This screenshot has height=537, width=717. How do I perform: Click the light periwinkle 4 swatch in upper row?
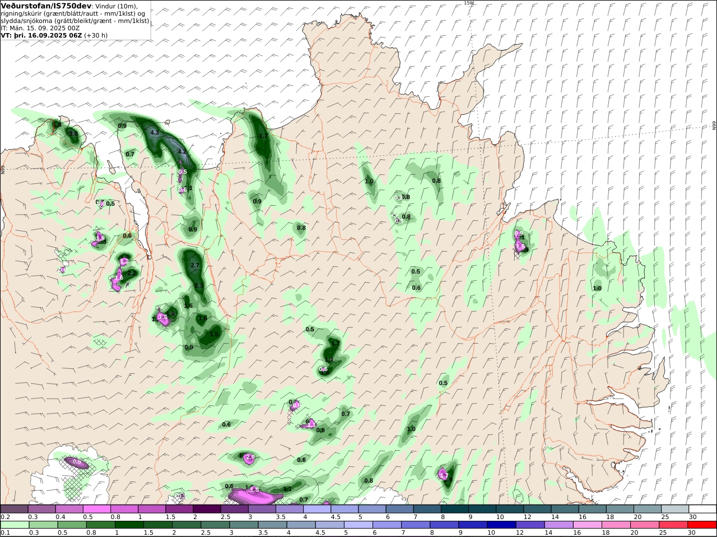(317, 509)
